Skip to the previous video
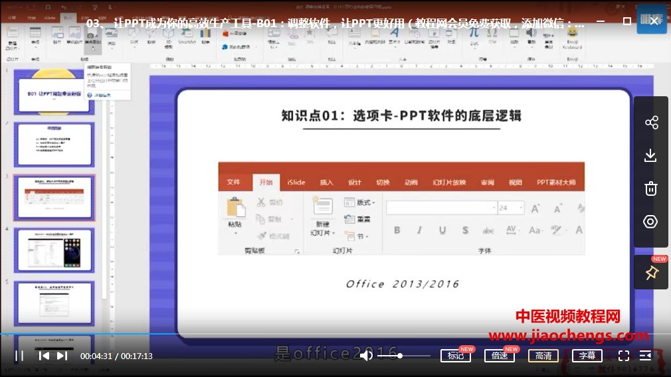Screen dimensions: 671x377 point(44,356)
